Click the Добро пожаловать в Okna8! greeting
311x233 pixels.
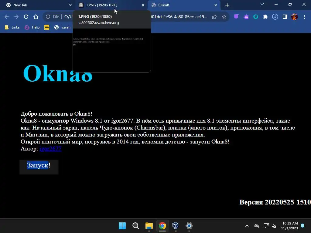coord(56,114)
